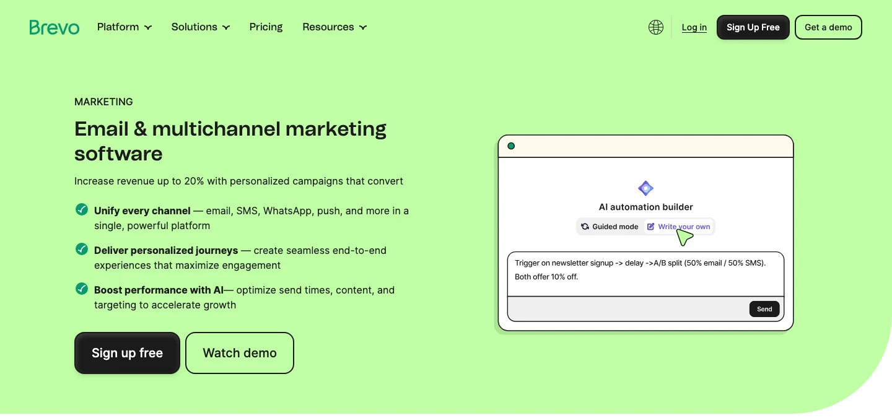Click the Brevo logo
Viewport: 892px width, 418px height.
(x=55, y=27)
